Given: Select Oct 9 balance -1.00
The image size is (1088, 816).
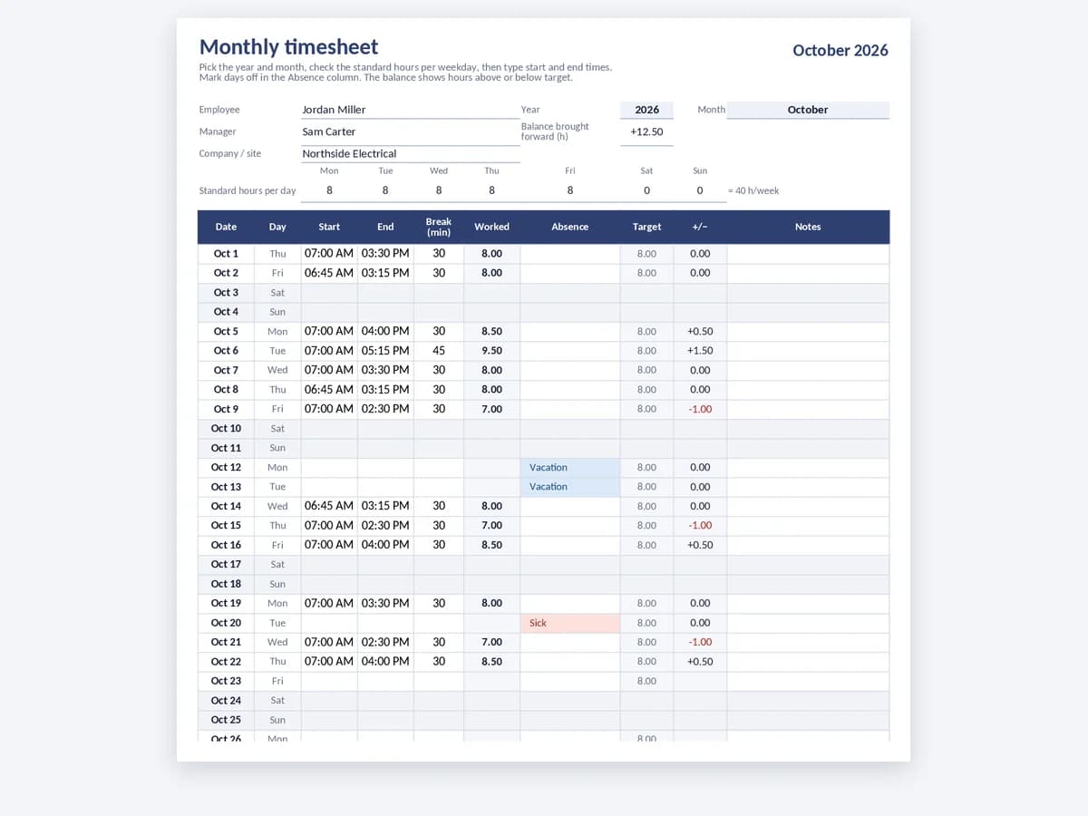Looking at the screenshot, I should pyautogui.click(x=700, y=409).
